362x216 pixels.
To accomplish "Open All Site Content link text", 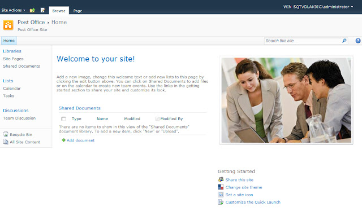I will pyautogui.click(x=25, y=142).
